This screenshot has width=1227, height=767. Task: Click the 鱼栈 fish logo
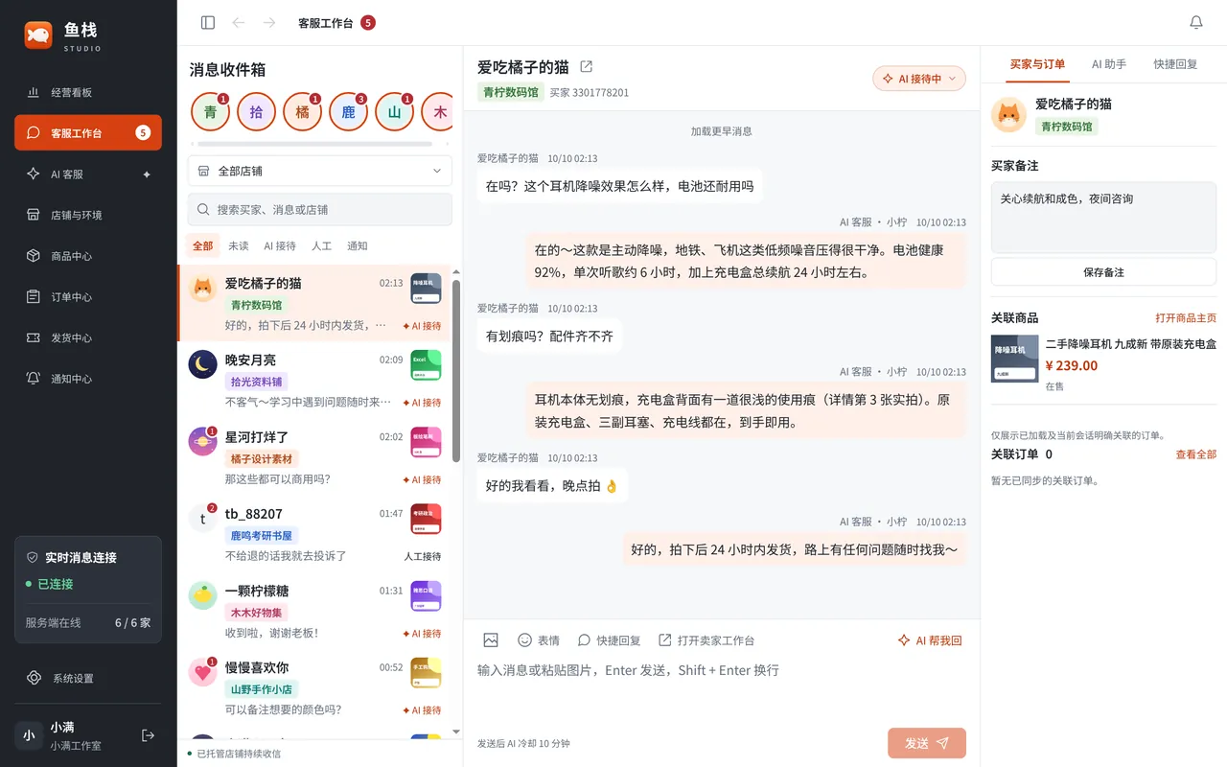[x=38, y=35]
